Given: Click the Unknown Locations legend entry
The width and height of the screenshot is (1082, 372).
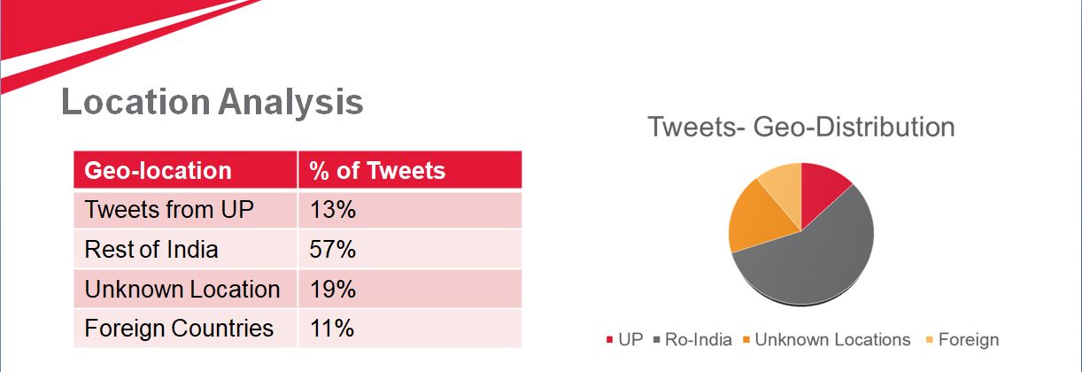Looking at the screenshot, I should coord(825,340).
